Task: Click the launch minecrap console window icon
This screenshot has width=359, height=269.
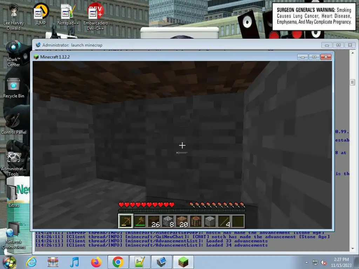Action: (38, 45)
